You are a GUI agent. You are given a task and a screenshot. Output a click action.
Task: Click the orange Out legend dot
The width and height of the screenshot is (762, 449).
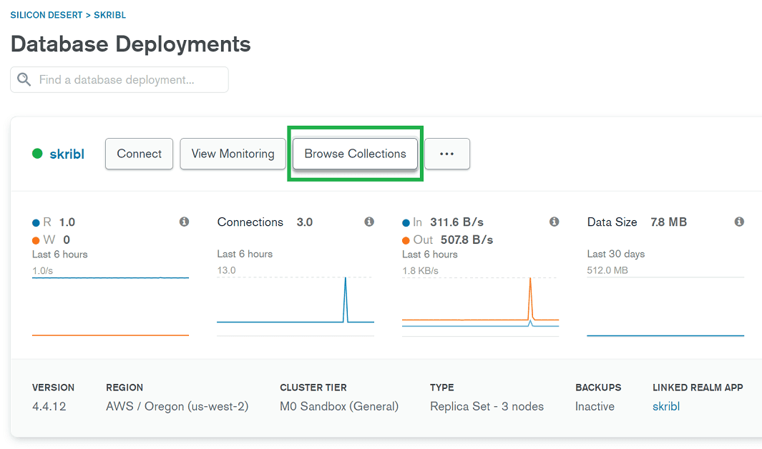tap(406, 240)
